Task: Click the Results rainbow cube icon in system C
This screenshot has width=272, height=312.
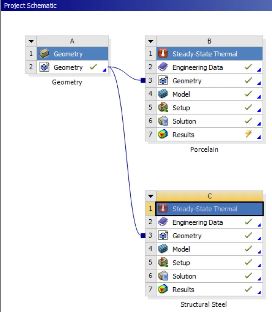Action: (x=163, y=289)
